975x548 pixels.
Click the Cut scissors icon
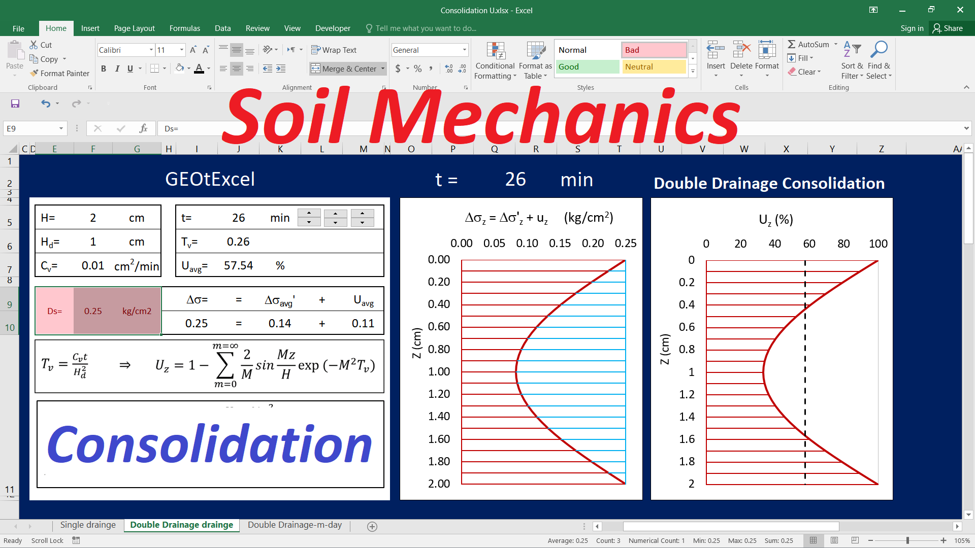(x=34, y=45)
